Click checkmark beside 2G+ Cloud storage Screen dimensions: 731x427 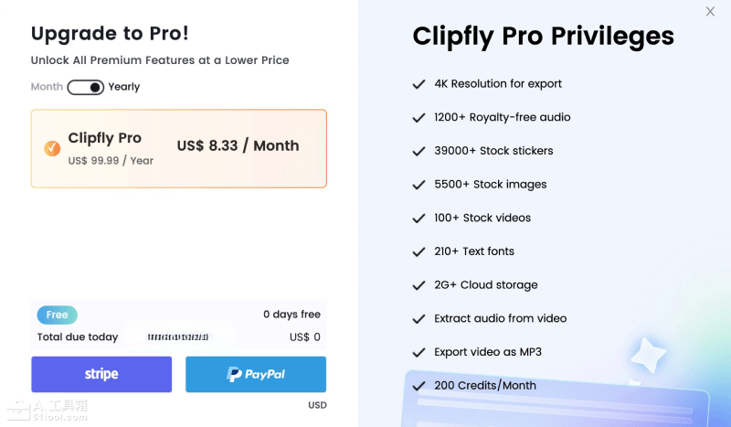[x=418, y=285]
